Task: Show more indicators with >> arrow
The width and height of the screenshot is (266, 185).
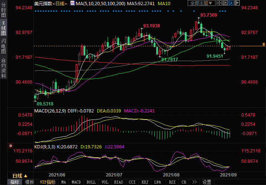Action: tap(194, 182)
